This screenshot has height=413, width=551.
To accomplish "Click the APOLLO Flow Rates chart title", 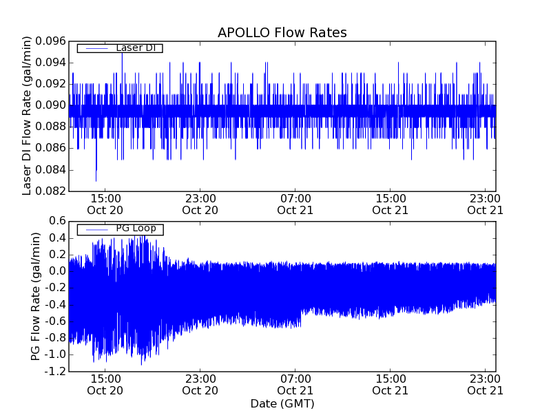I will point(282,32).
